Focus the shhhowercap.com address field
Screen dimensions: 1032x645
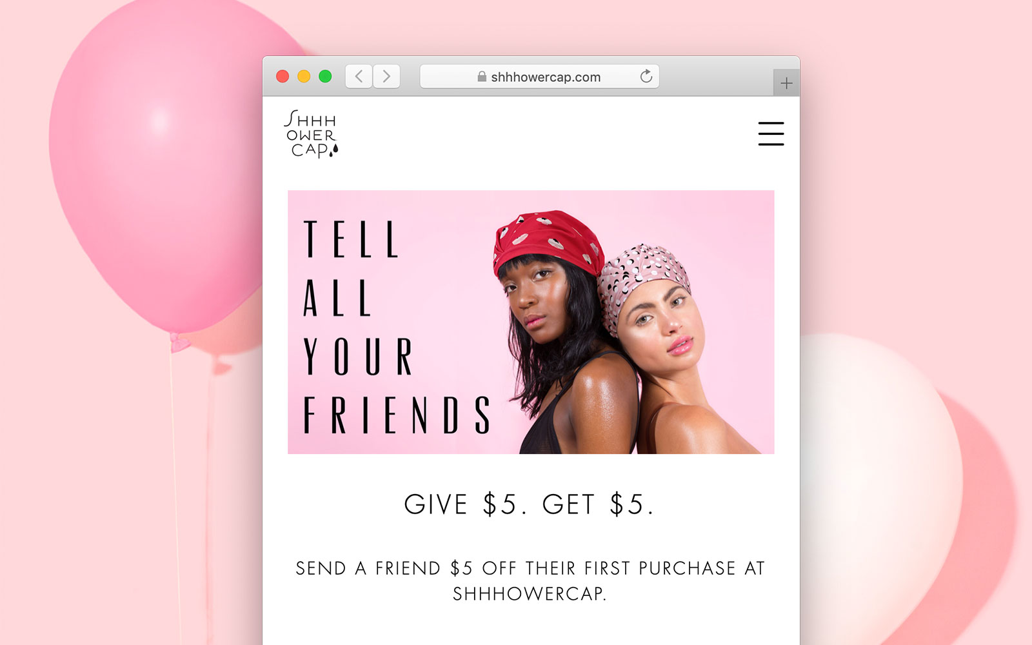click(539, 76)
